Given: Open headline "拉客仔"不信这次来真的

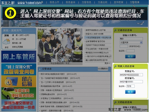Looking at the screenshot, I should pyautogui.click(x=95, y=45).
